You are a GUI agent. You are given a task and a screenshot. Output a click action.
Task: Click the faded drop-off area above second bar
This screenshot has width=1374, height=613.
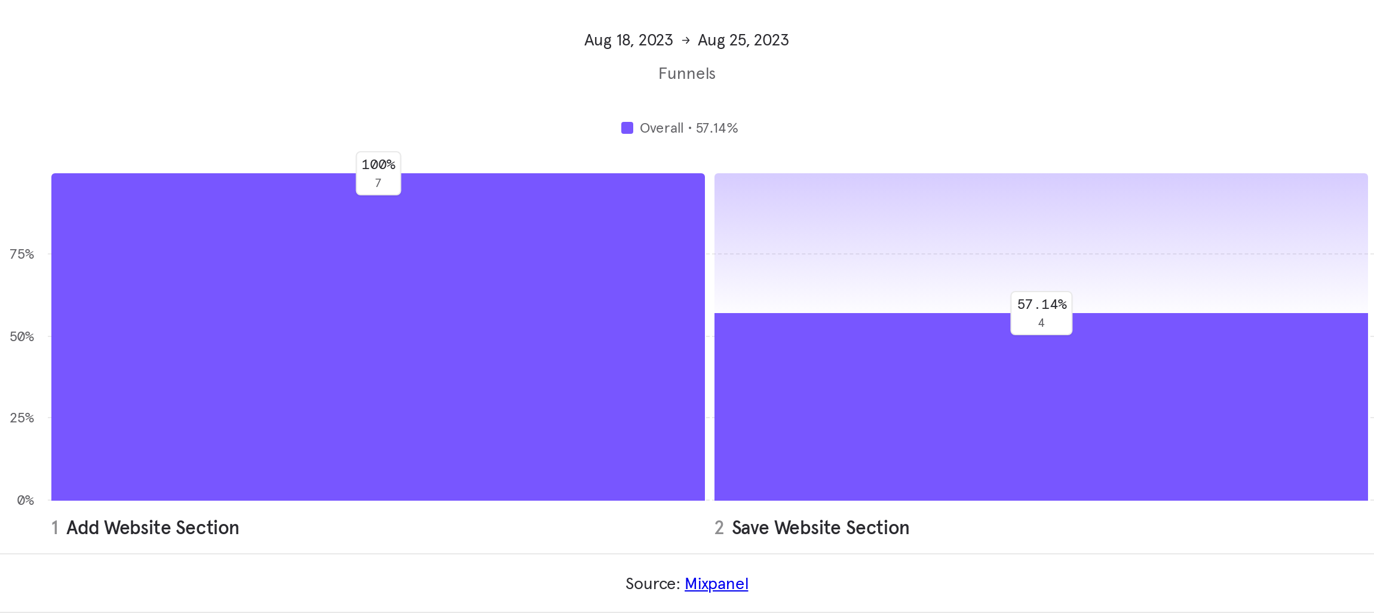click(x=1041, y=233)
